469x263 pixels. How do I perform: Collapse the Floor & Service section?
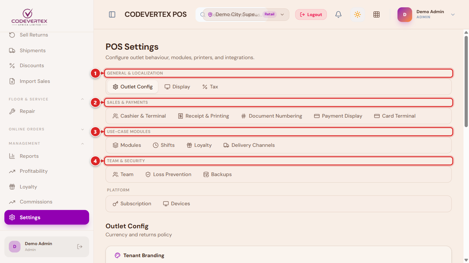(82, 99)
